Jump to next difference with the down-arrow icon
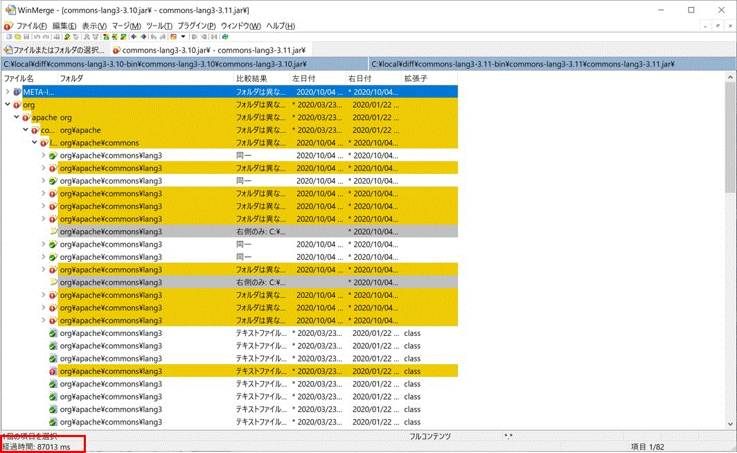 [x=67, y=37]
